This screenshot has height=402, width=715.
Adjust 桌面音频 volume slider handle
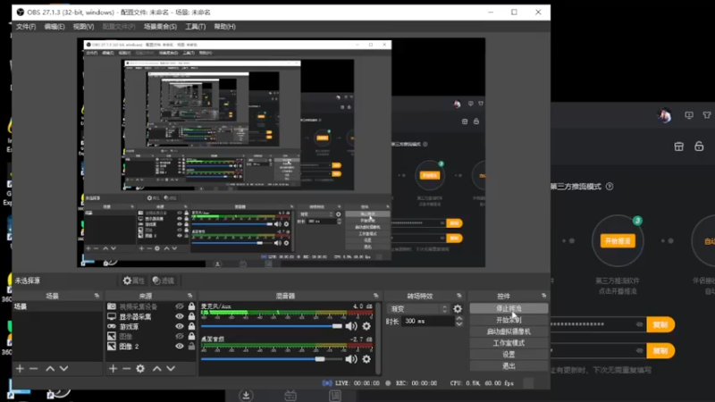pyautogui.click(x=320, y=359)
